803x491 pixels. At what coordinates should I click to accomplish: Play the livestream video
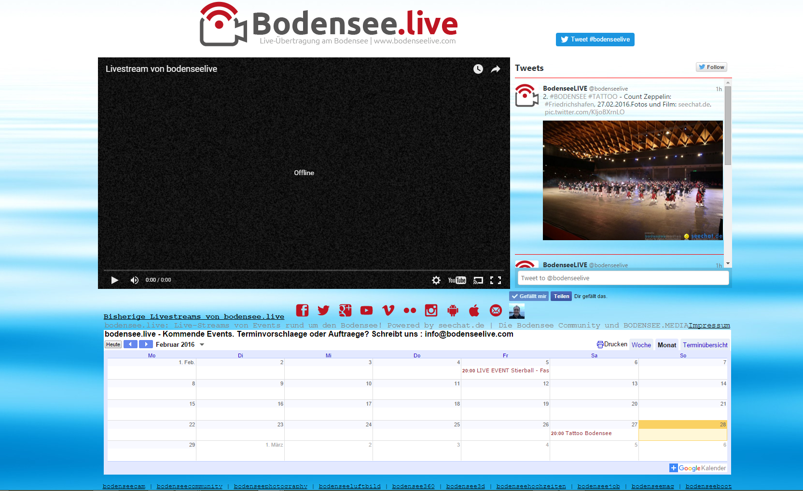pos(114,280)
